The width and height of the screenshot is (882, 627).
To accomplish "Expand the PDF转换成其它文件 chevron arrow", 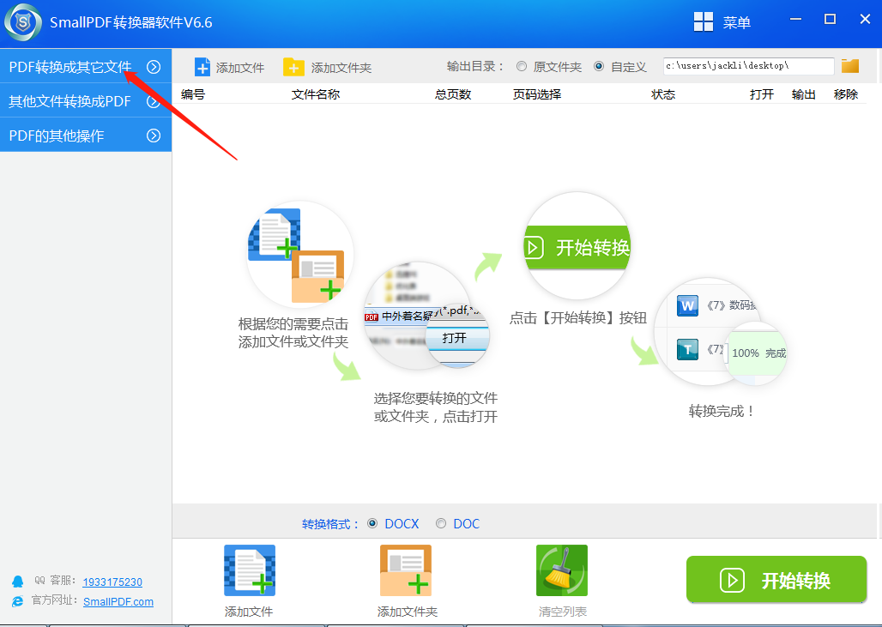I will coord(154,65).
